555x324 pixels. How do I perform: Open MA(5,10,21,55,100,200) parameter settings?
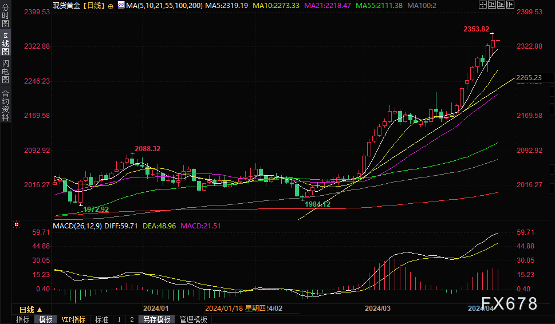point(163,5)
